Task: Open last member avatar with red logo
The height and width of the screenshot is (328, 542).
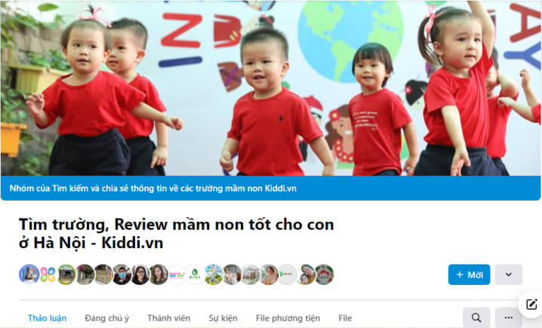Action: coord(325,274)
